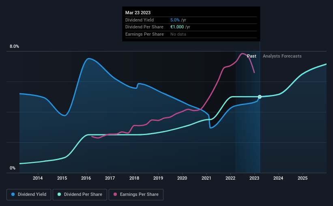Click the €1.000 dividend per share value

177,27
